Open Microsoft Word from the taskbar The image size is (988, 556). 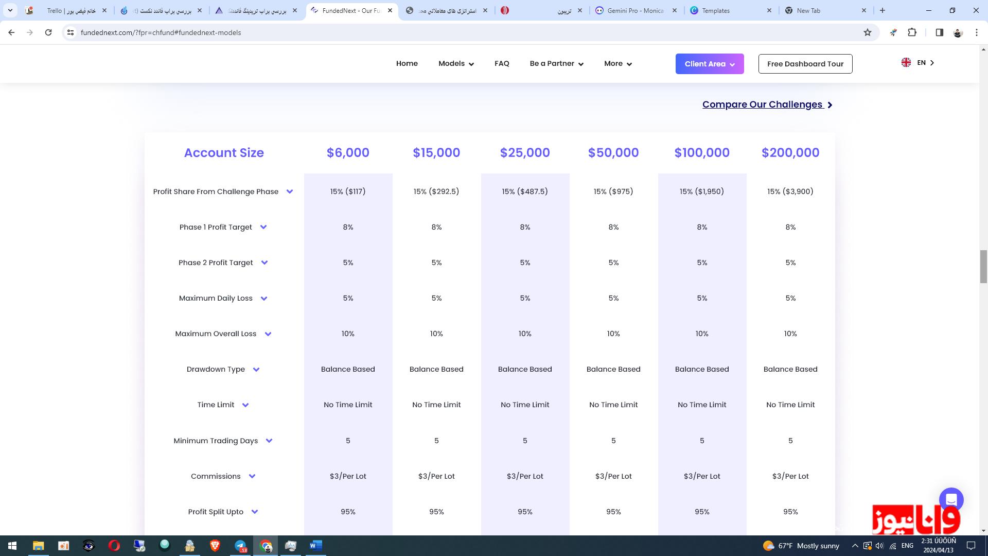(315, 546)
